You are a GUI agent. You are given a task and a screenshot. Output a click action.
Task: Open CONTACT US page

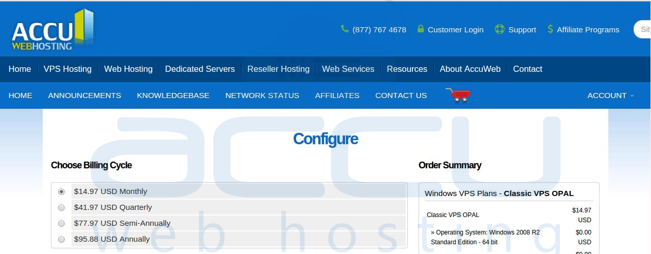point(401,95)
